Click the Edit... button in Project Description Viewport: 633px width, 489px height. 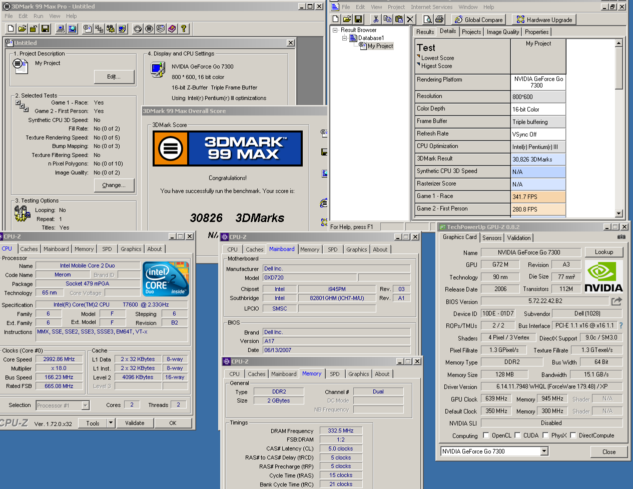(x=114, y=76)
